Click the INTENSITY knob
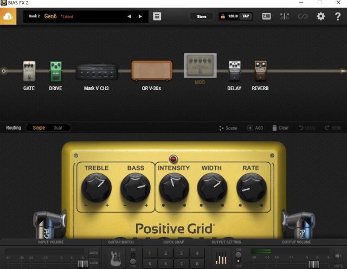 (174, 187)
